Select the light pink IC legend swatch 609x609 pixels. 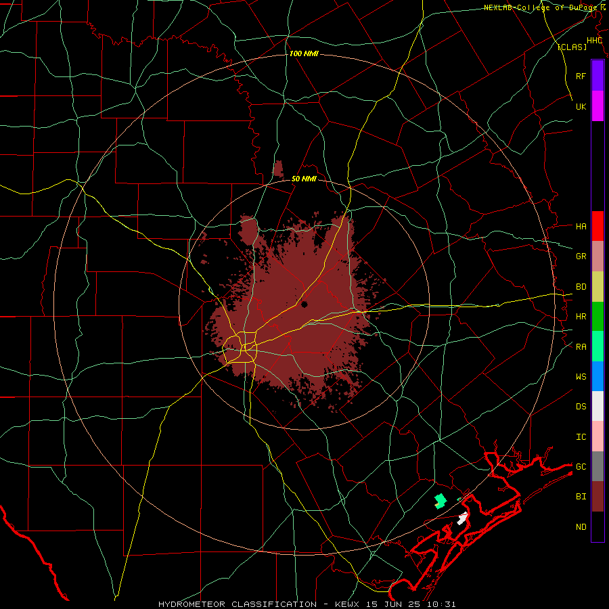(x=597, y=436)
